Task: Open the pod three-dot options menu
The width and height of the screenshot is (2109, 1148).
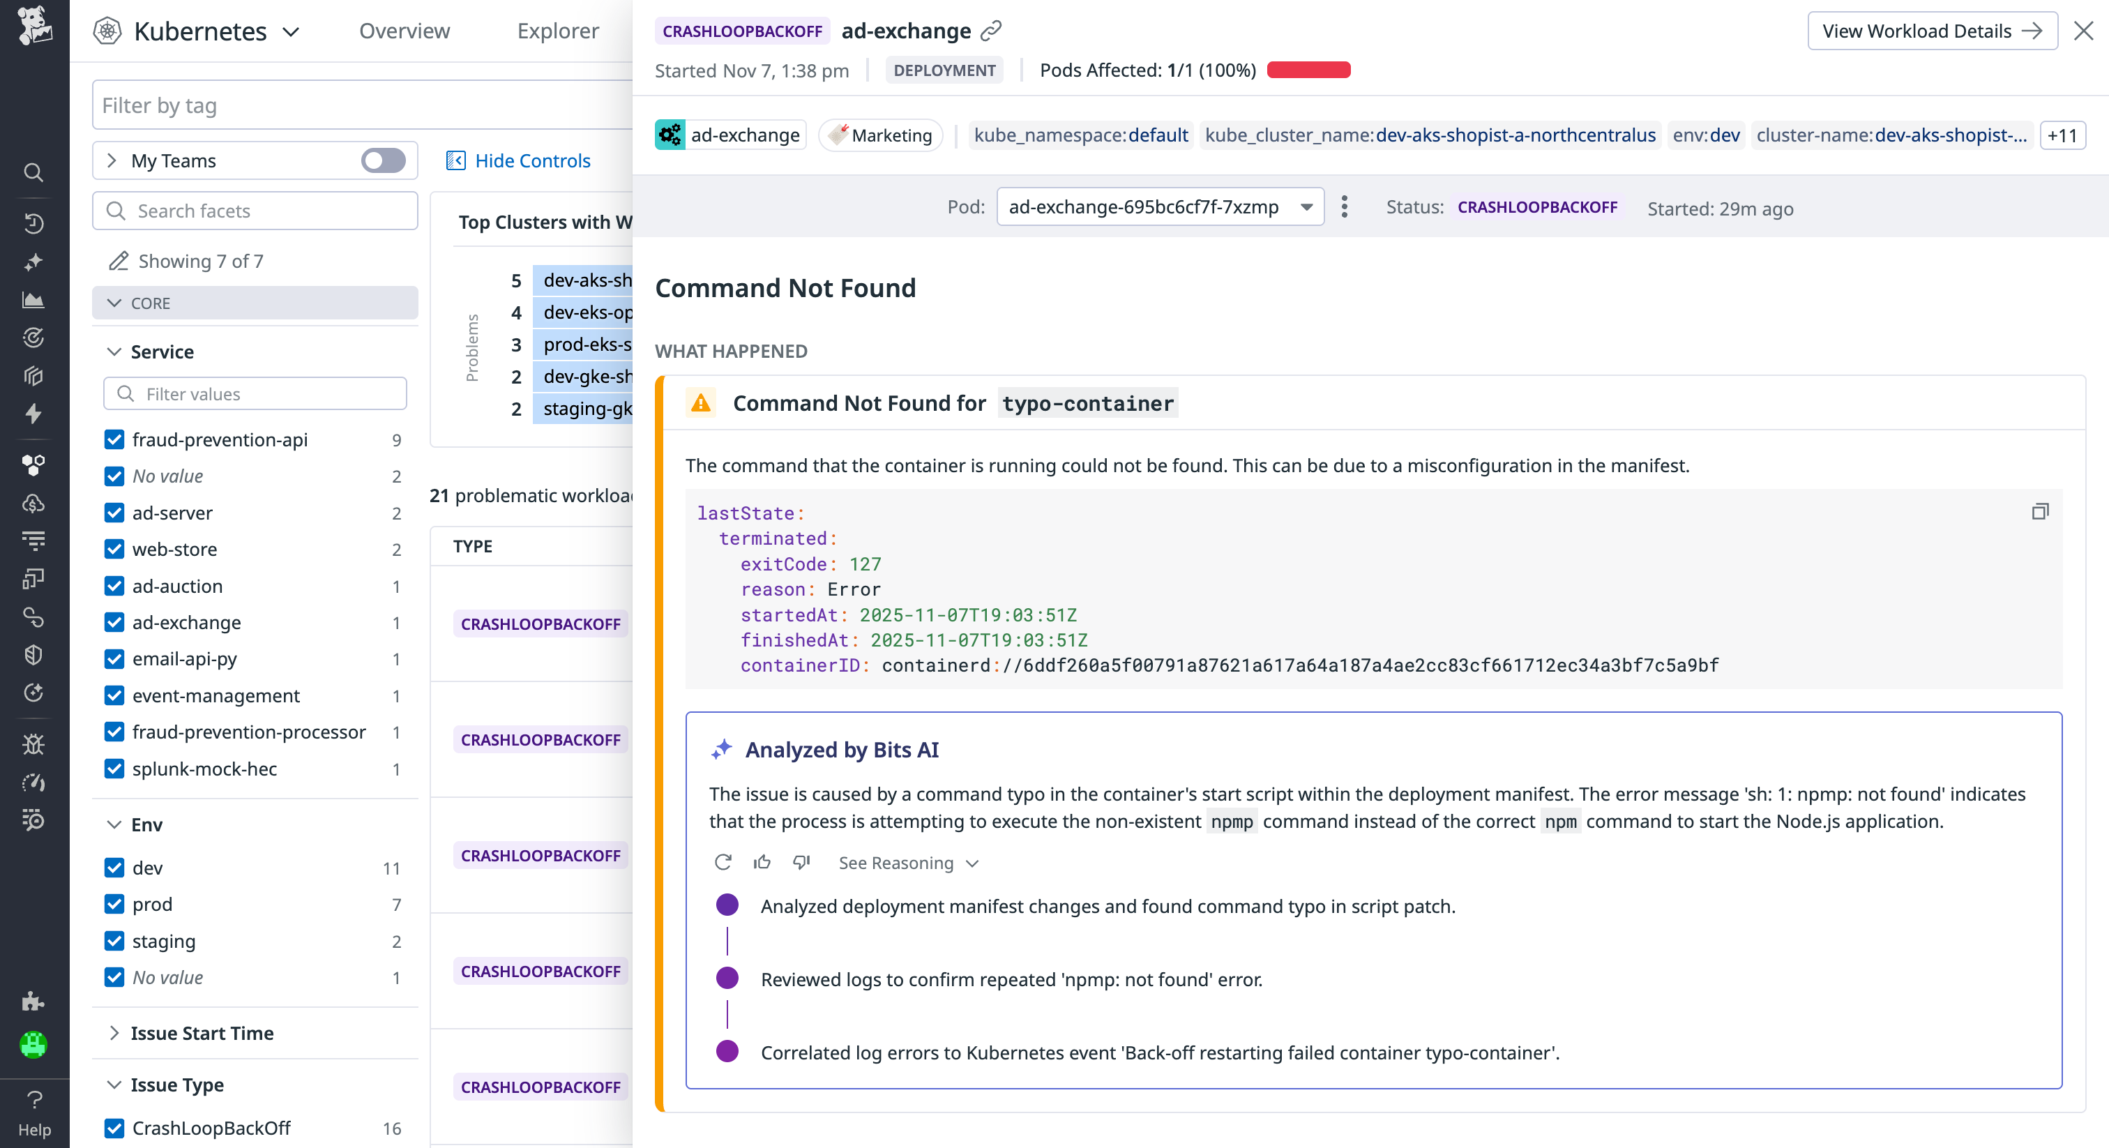Action: (1343, 206)
